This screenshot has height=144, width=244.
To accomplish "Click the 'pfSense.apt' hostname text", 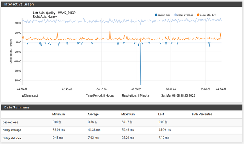I will [30, 95].
